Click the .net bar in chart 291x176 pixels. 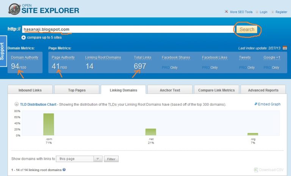(x=151, y=132)
